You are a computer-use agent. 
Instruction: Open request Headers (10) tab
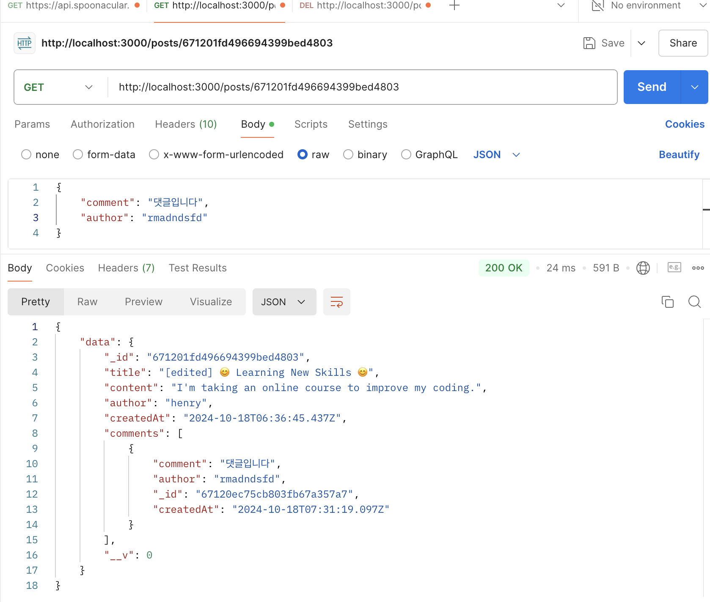(x=186, y=124)
